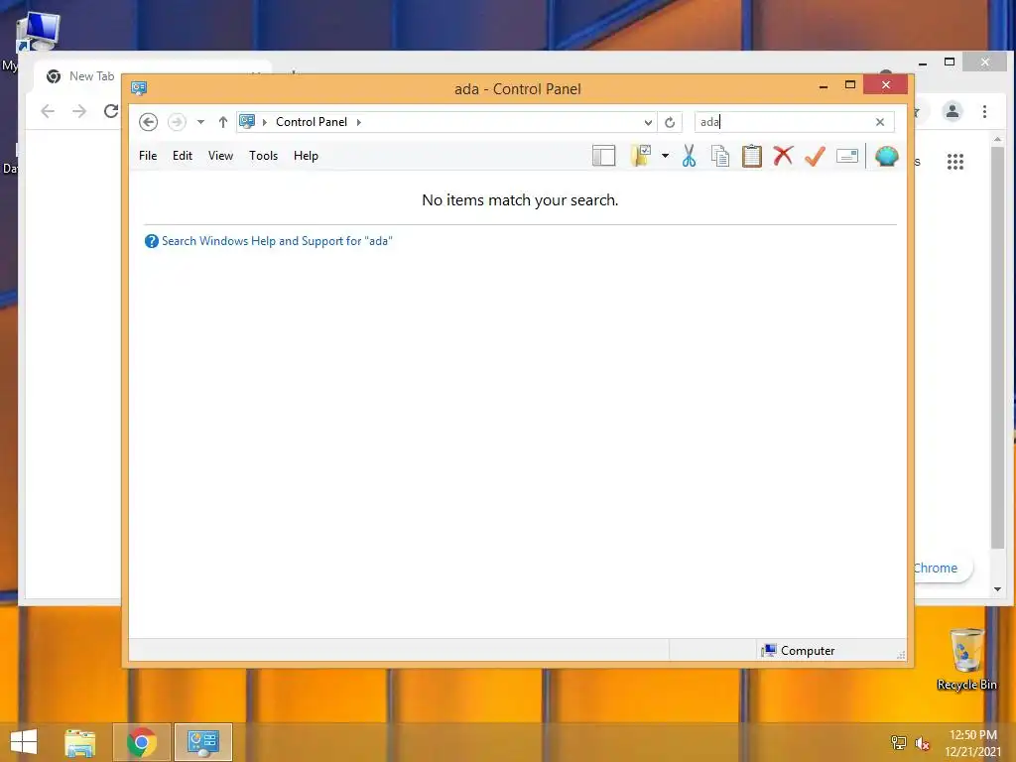Maximize the Control Panel window

(x=850, y=85)
